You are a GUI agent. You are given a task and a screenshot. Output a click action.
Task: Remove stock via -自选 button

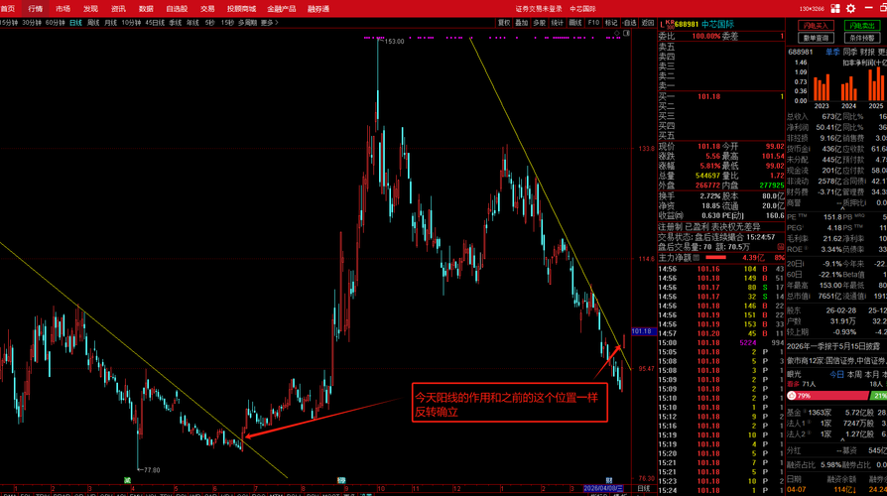pyautogui.click(x=630, y=23)
